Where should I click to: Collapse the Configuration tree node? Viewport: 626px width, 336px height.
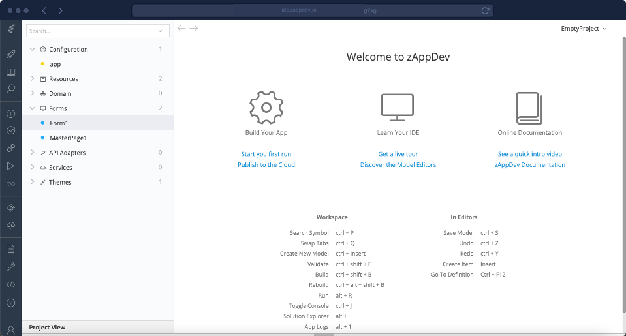33,50
